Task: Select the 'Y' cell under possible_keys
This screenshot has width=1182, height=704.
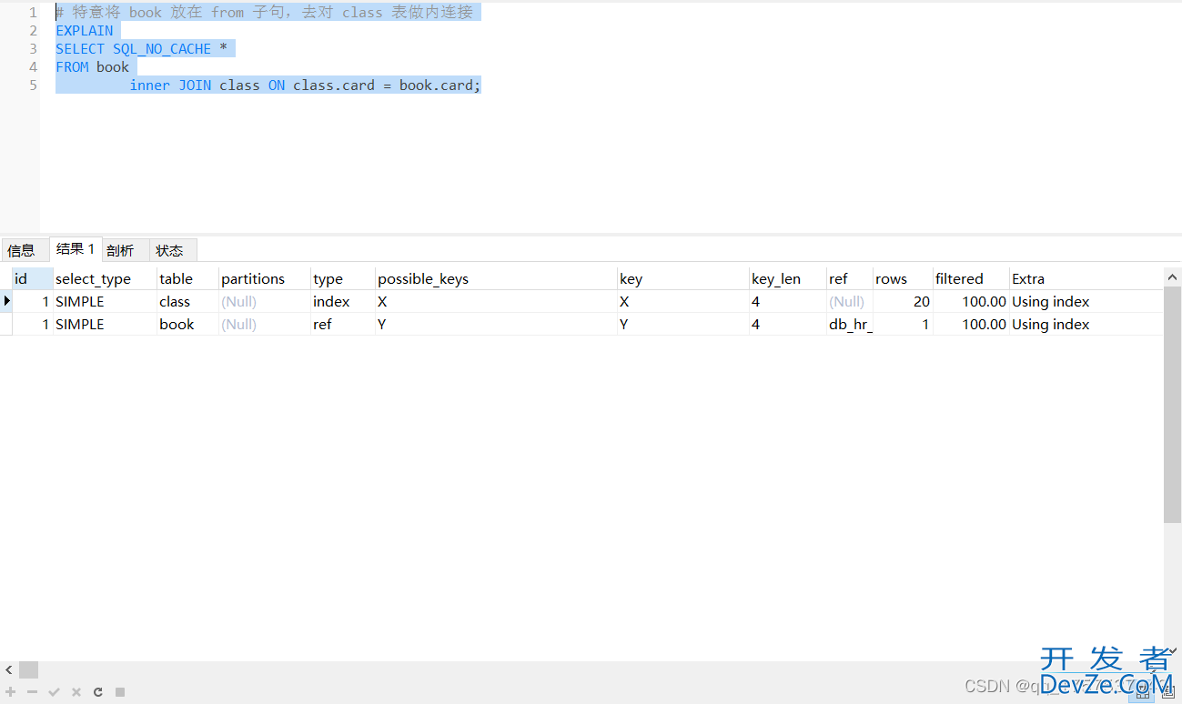Action: [x=496, y=324]
